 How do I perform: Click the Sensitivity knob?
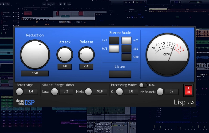tap(19, 92)
